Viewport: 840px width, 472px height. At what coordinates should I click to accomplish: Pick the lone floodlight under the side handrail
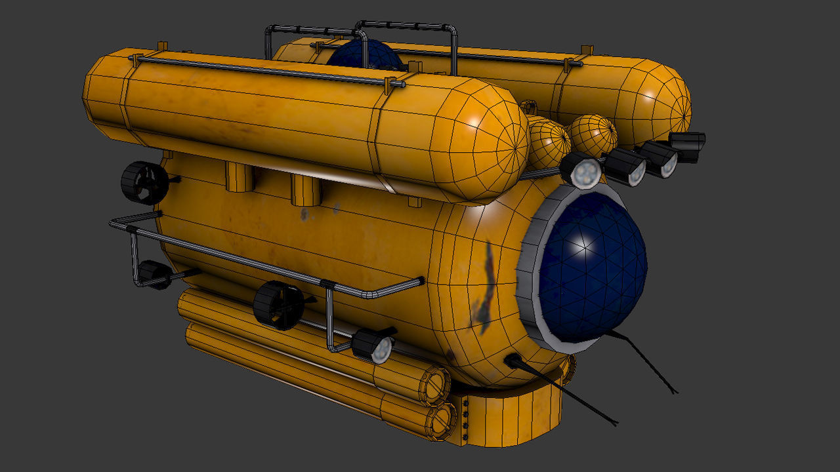tap(374, 345)
